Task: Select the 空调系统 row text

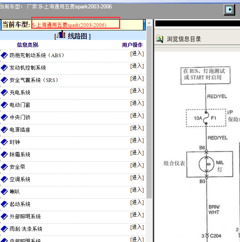Action: (20, 179)
